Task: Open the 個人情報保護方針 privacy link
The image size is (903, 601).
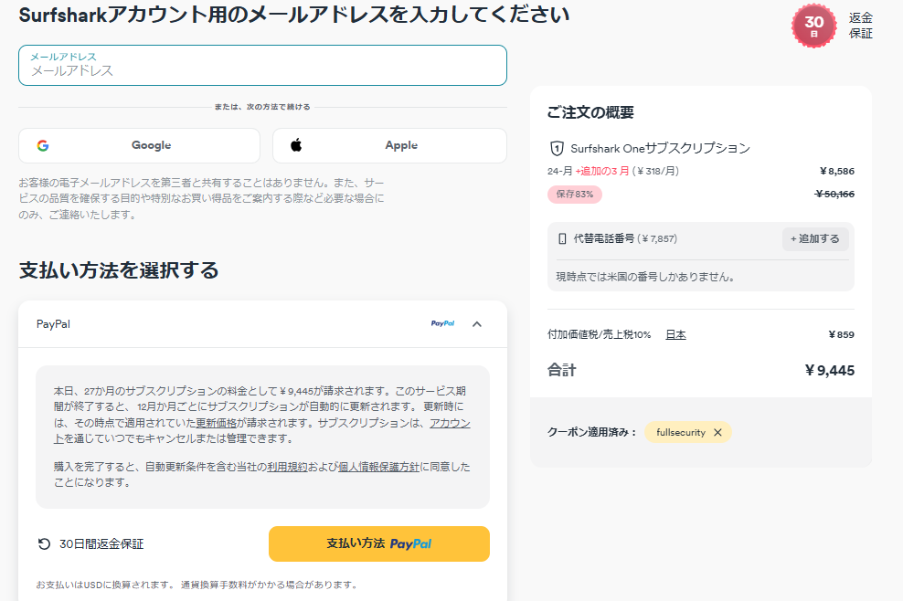Action: (x=379, y=467)
